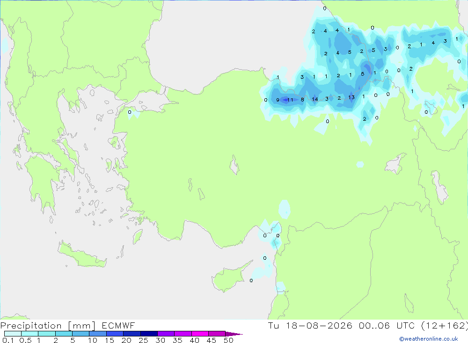This screenshot has height=343, width=468.
Task: Click the legend label '30'
Action: click(160, 340)
